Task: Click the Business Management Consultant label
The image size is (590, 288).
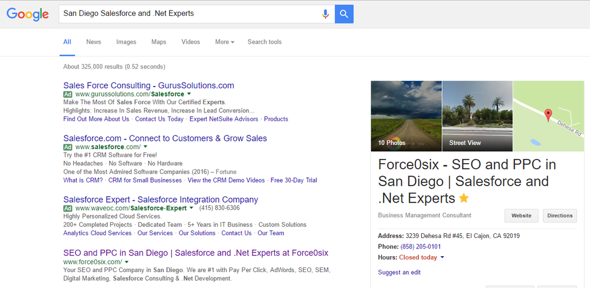Action: pos(424,216)
